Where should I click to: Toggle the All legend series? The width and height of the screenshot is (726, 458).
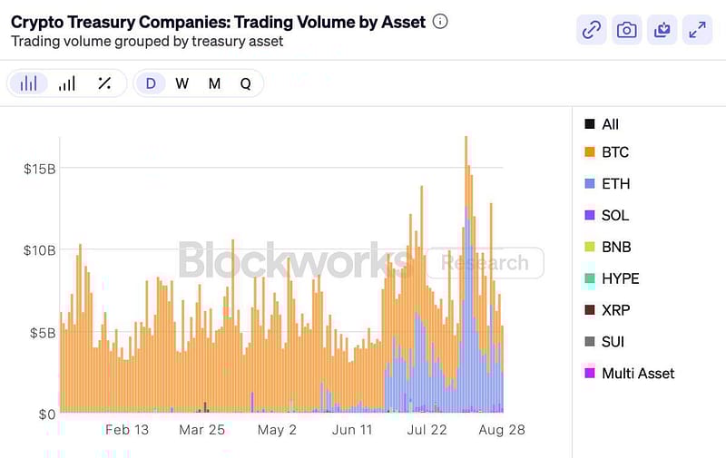pos(602,124)
